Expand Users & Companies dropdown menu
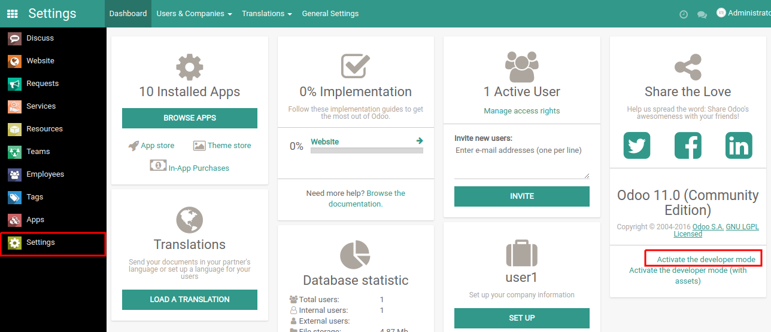The height and width of the screenshot is (332, 771). (x=194, y=14)
